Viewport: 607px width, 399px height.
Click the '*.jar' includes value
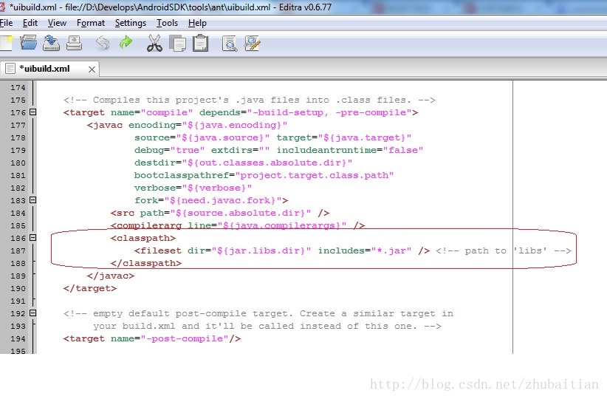[391, 250]
